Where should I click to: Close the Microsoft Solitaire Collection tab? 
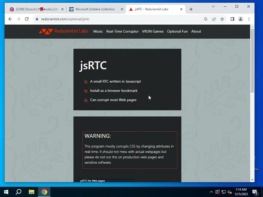122,9
